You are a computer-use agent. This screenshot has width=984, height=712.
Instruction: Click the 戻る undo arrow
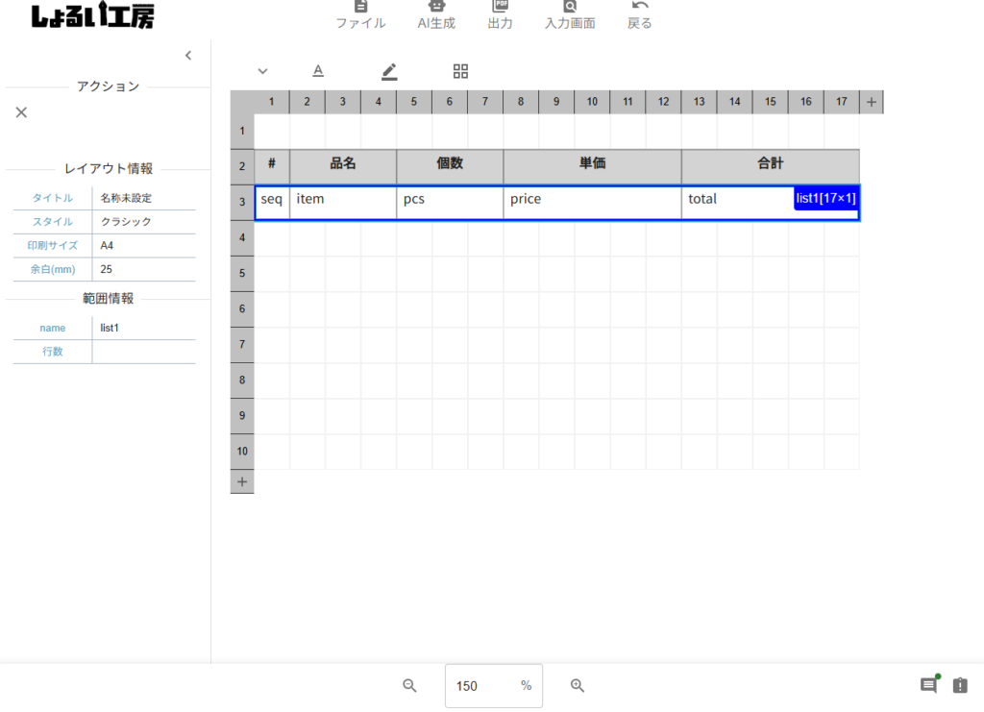point(640,14)
